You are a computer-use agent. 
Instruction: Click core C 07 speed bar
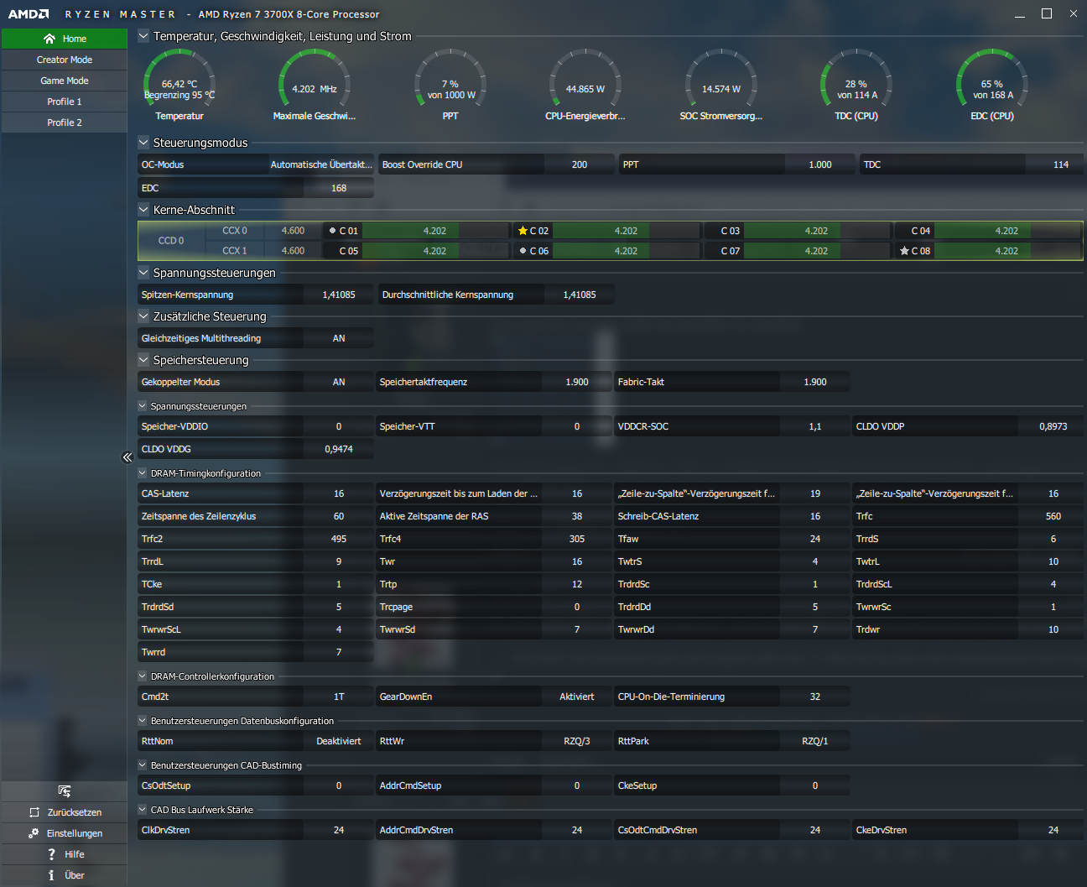816,251
